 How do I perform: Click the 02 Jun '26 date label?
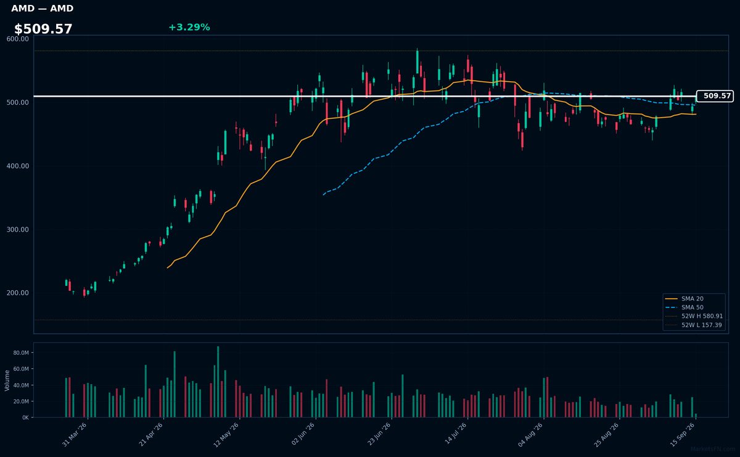[x=304, y=434]
